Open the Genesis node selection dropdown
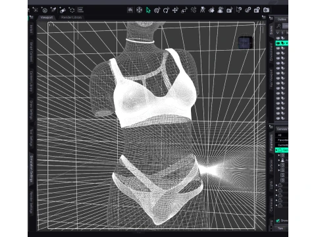The image size is (316, 237). 282,129
